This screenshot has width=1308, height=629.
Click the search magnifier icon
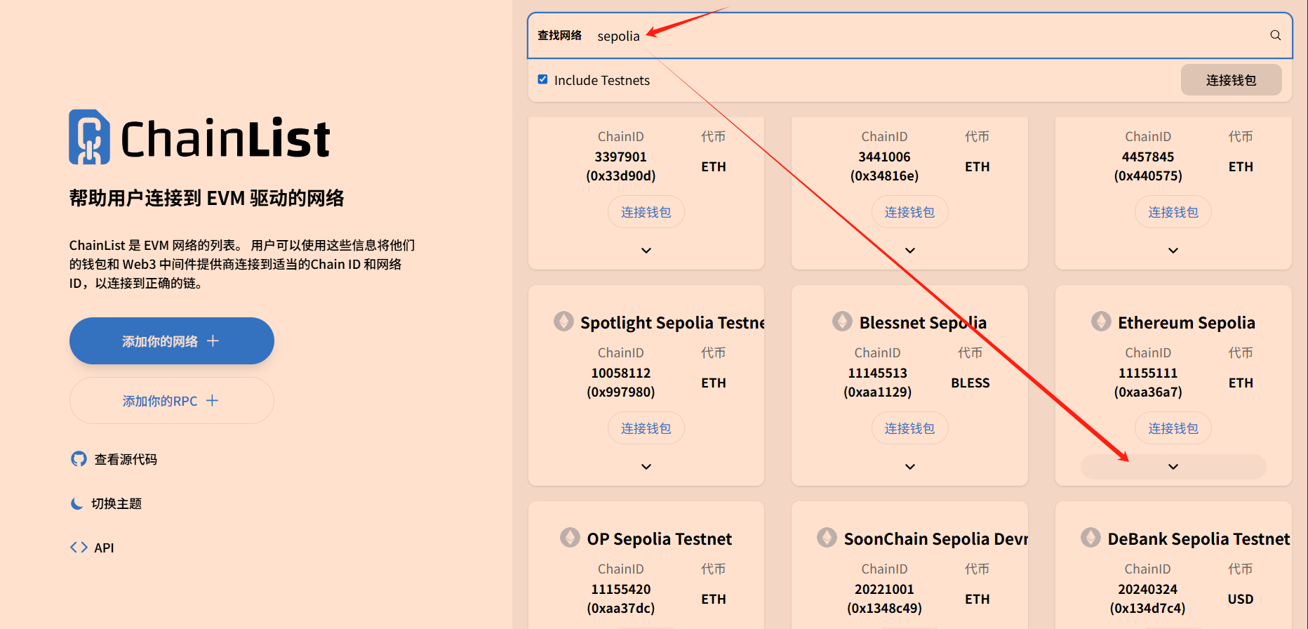[x=1275, y=35]
